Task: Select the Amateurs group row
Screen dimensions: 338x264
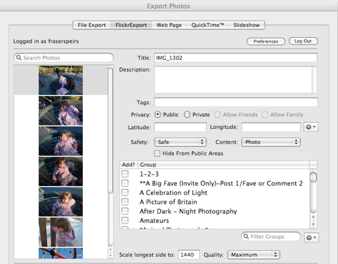Action: click(214, 221)
